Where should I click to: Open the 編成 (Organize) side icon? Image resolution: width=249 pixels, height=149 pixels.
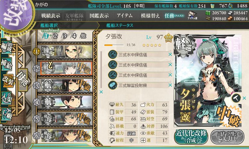[6, 47]
